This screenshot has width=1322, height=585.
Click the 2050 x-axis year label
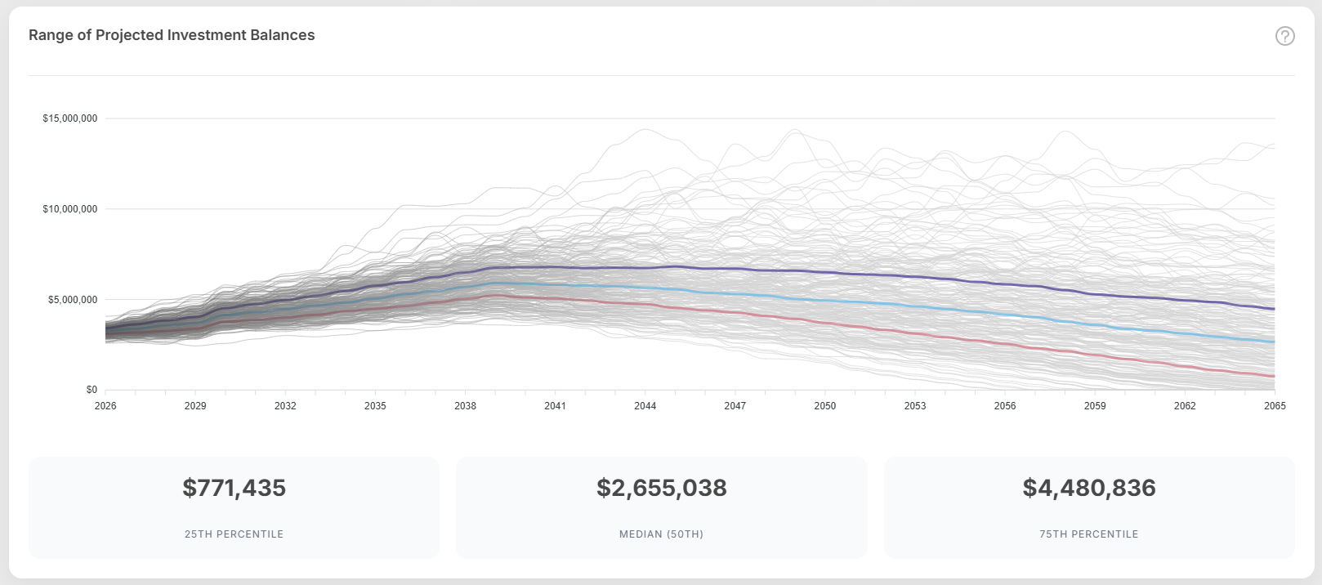pyautogui.click(x=824, y=406)
